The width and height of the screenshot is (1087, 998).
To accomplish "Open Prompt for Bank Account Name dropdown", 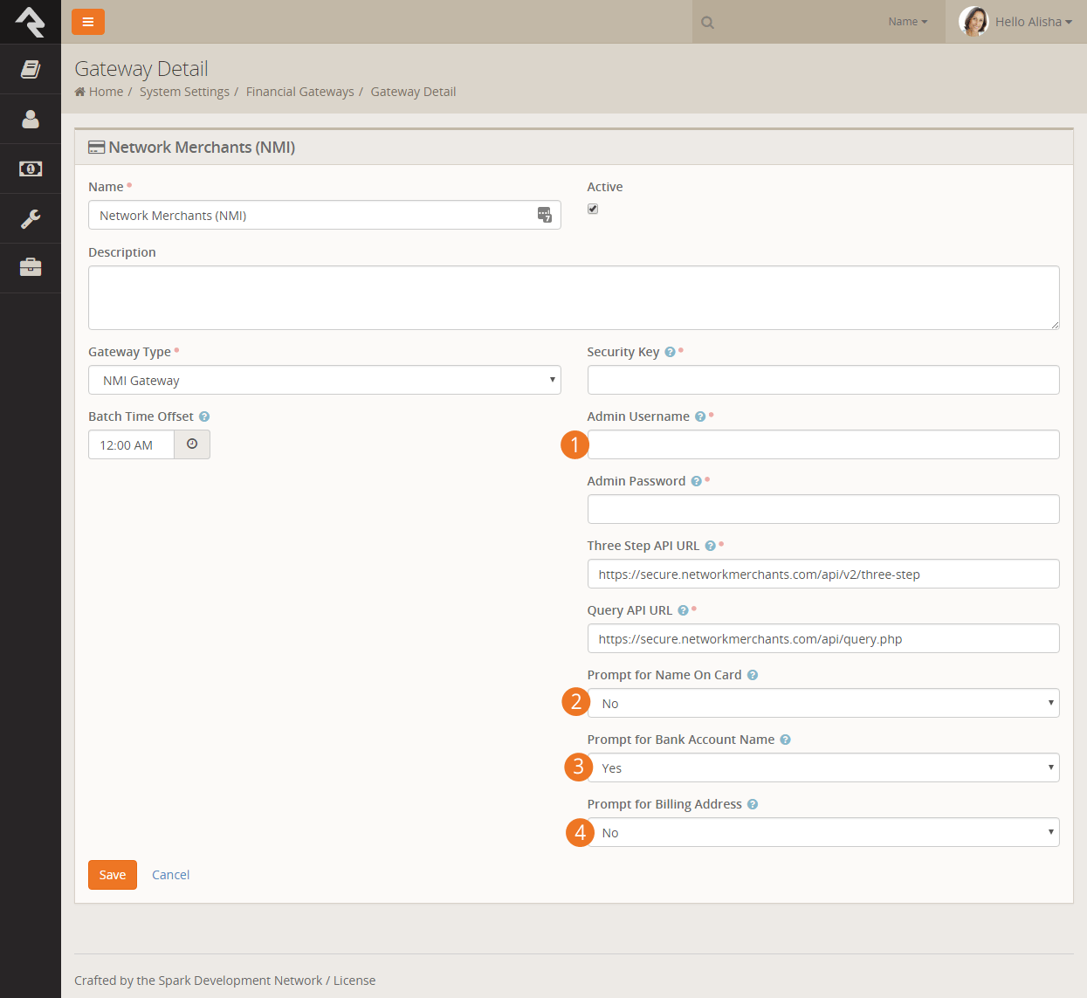I will pyautogui.click(x=822, y=767).
